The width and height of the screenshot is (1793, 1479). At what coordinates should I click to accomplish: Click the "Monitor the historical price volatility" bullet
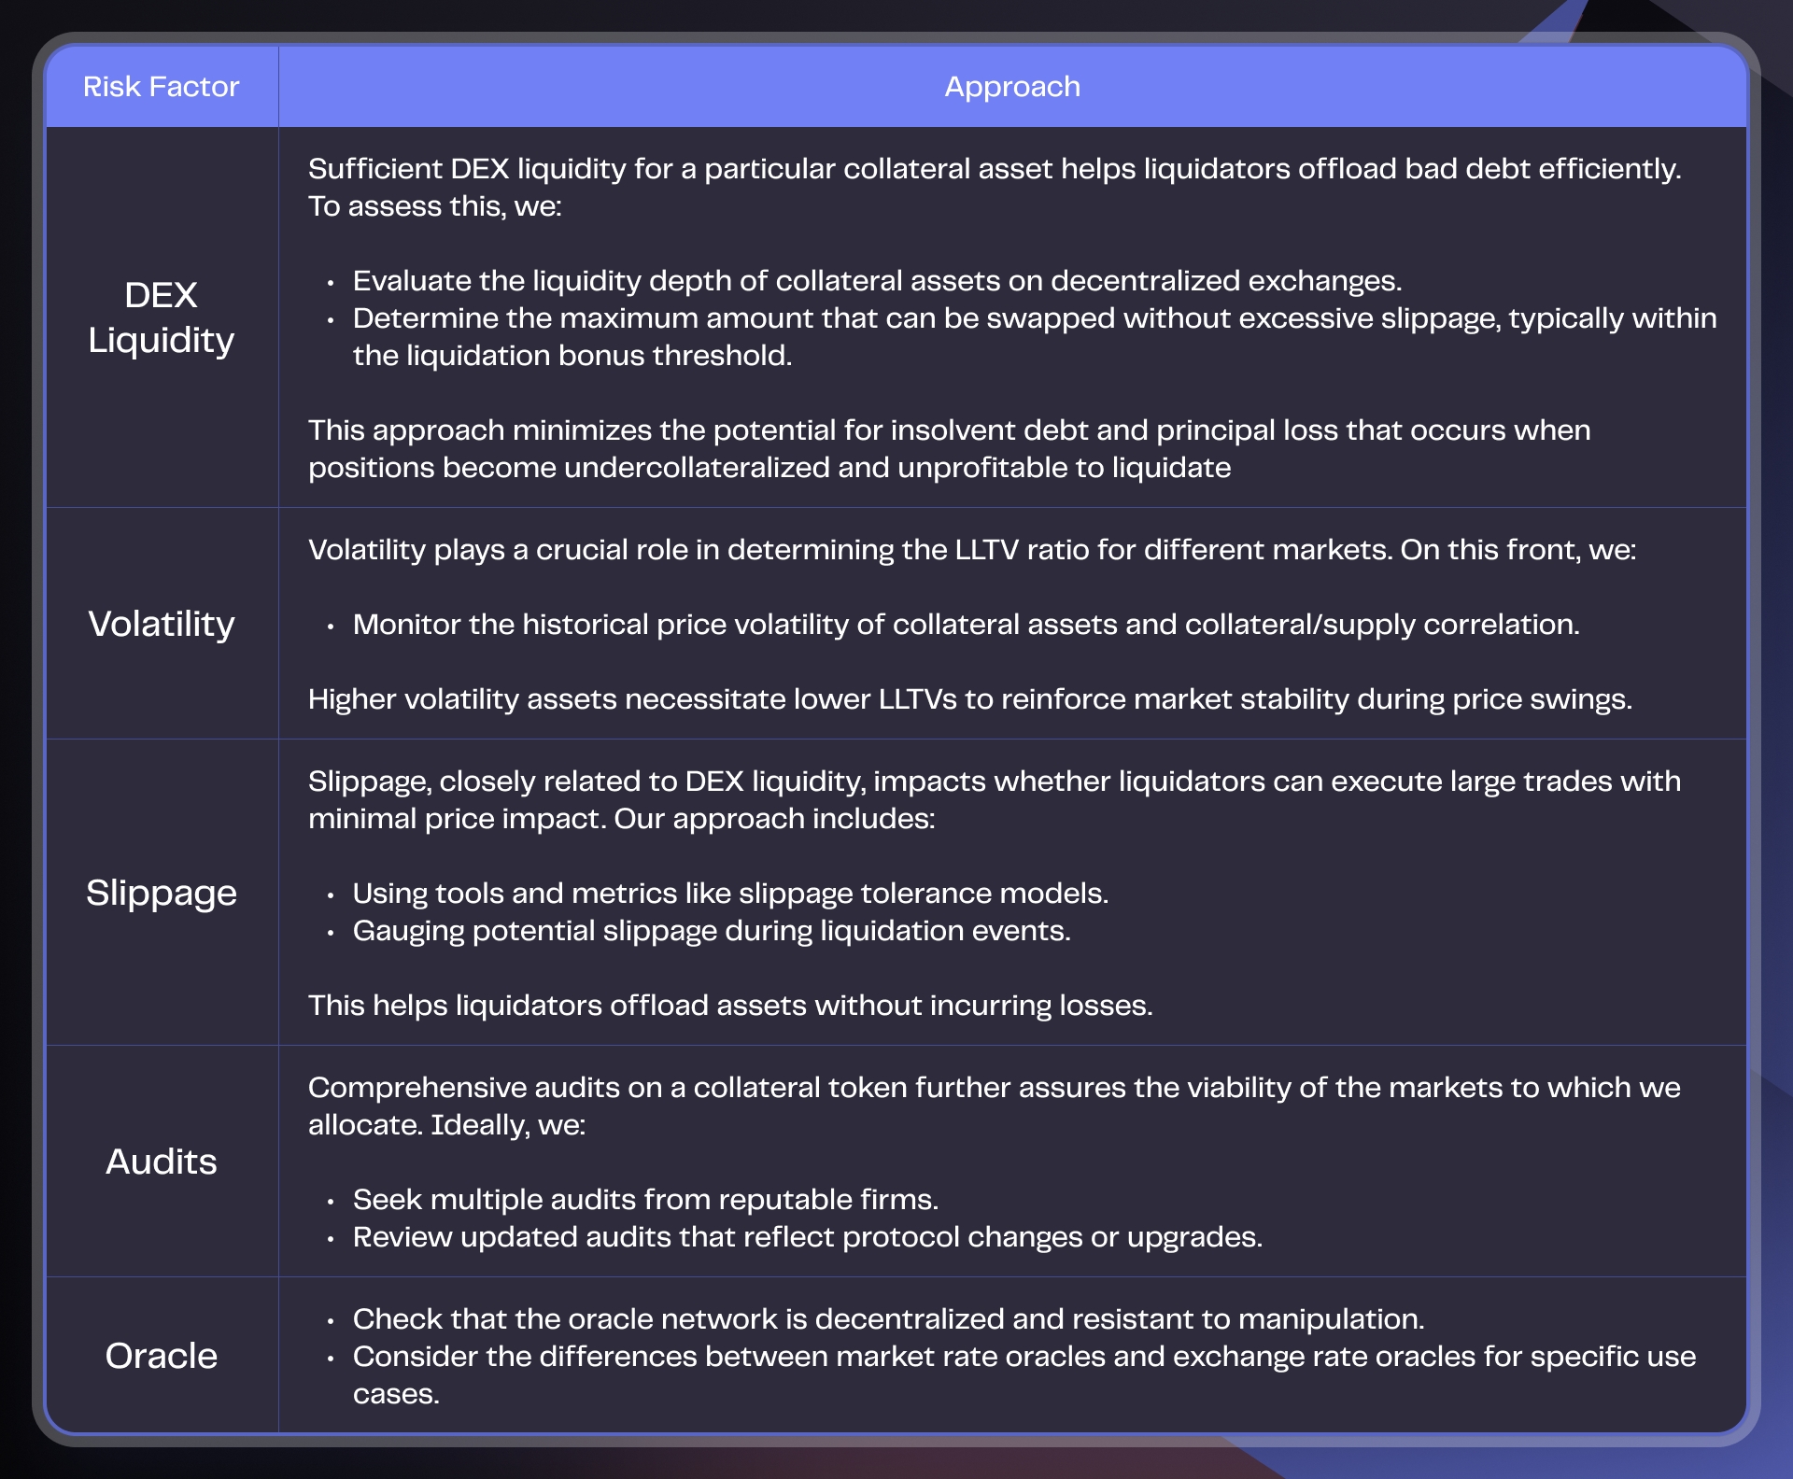coord(966,625)
